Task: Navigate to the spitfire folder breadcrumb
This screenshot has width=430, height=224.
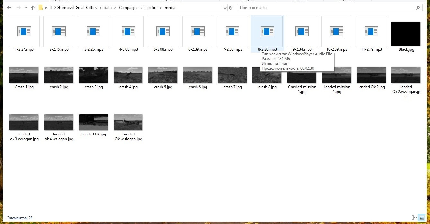Action: click(x=152, y=8)
